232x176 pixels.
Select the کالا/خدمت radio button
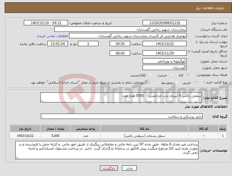(x=150, y=75)
